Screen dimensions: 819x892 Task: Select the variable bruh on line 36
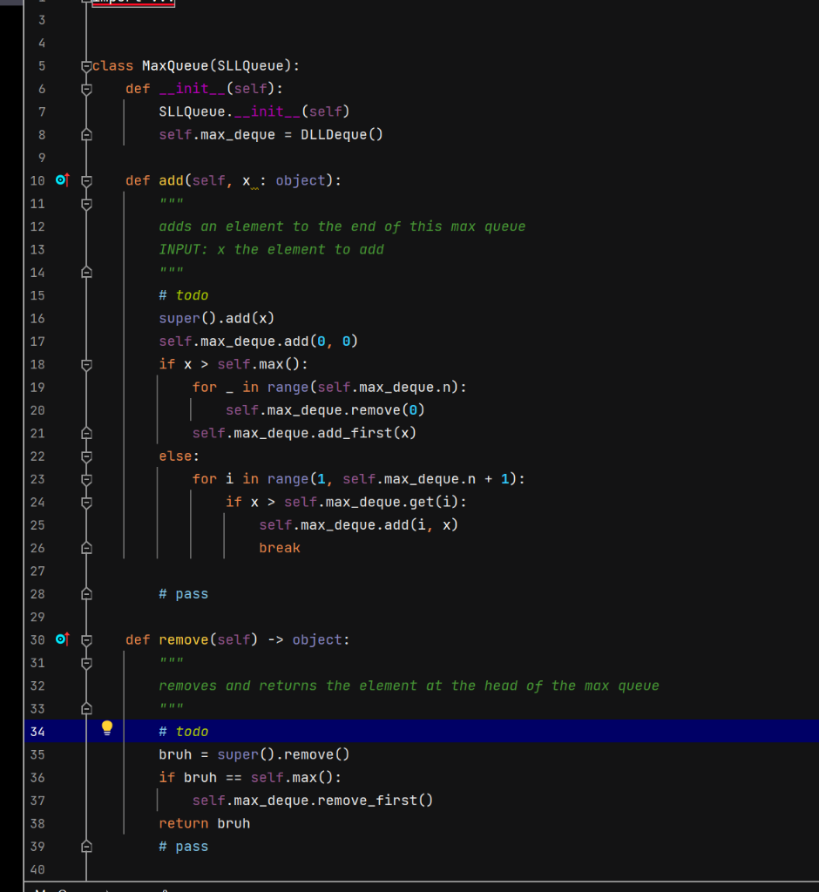(200, 777)
